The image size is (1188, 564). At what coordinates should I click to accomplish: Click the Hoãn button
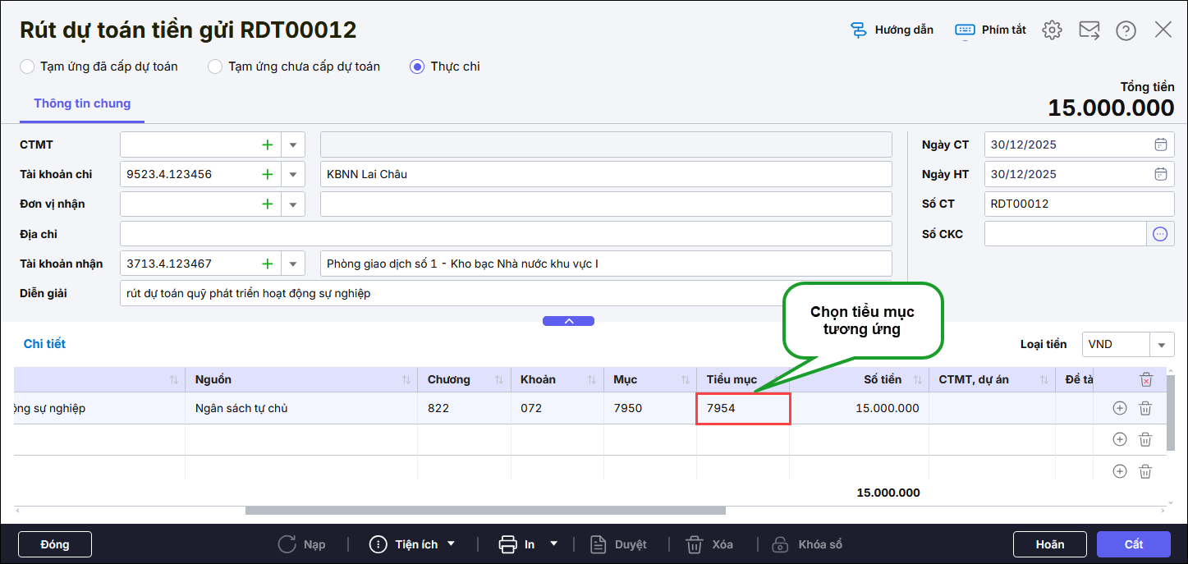coord(1049,544)
